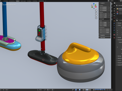This screenshot has width=122, height=91.
Task: Open the View Layer properties tab
Action: (114, 13)
